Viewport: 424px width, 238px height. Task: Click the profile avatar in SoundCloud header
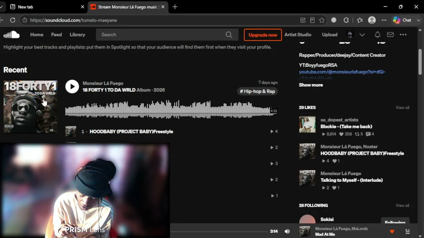click(x=350, y=35)
